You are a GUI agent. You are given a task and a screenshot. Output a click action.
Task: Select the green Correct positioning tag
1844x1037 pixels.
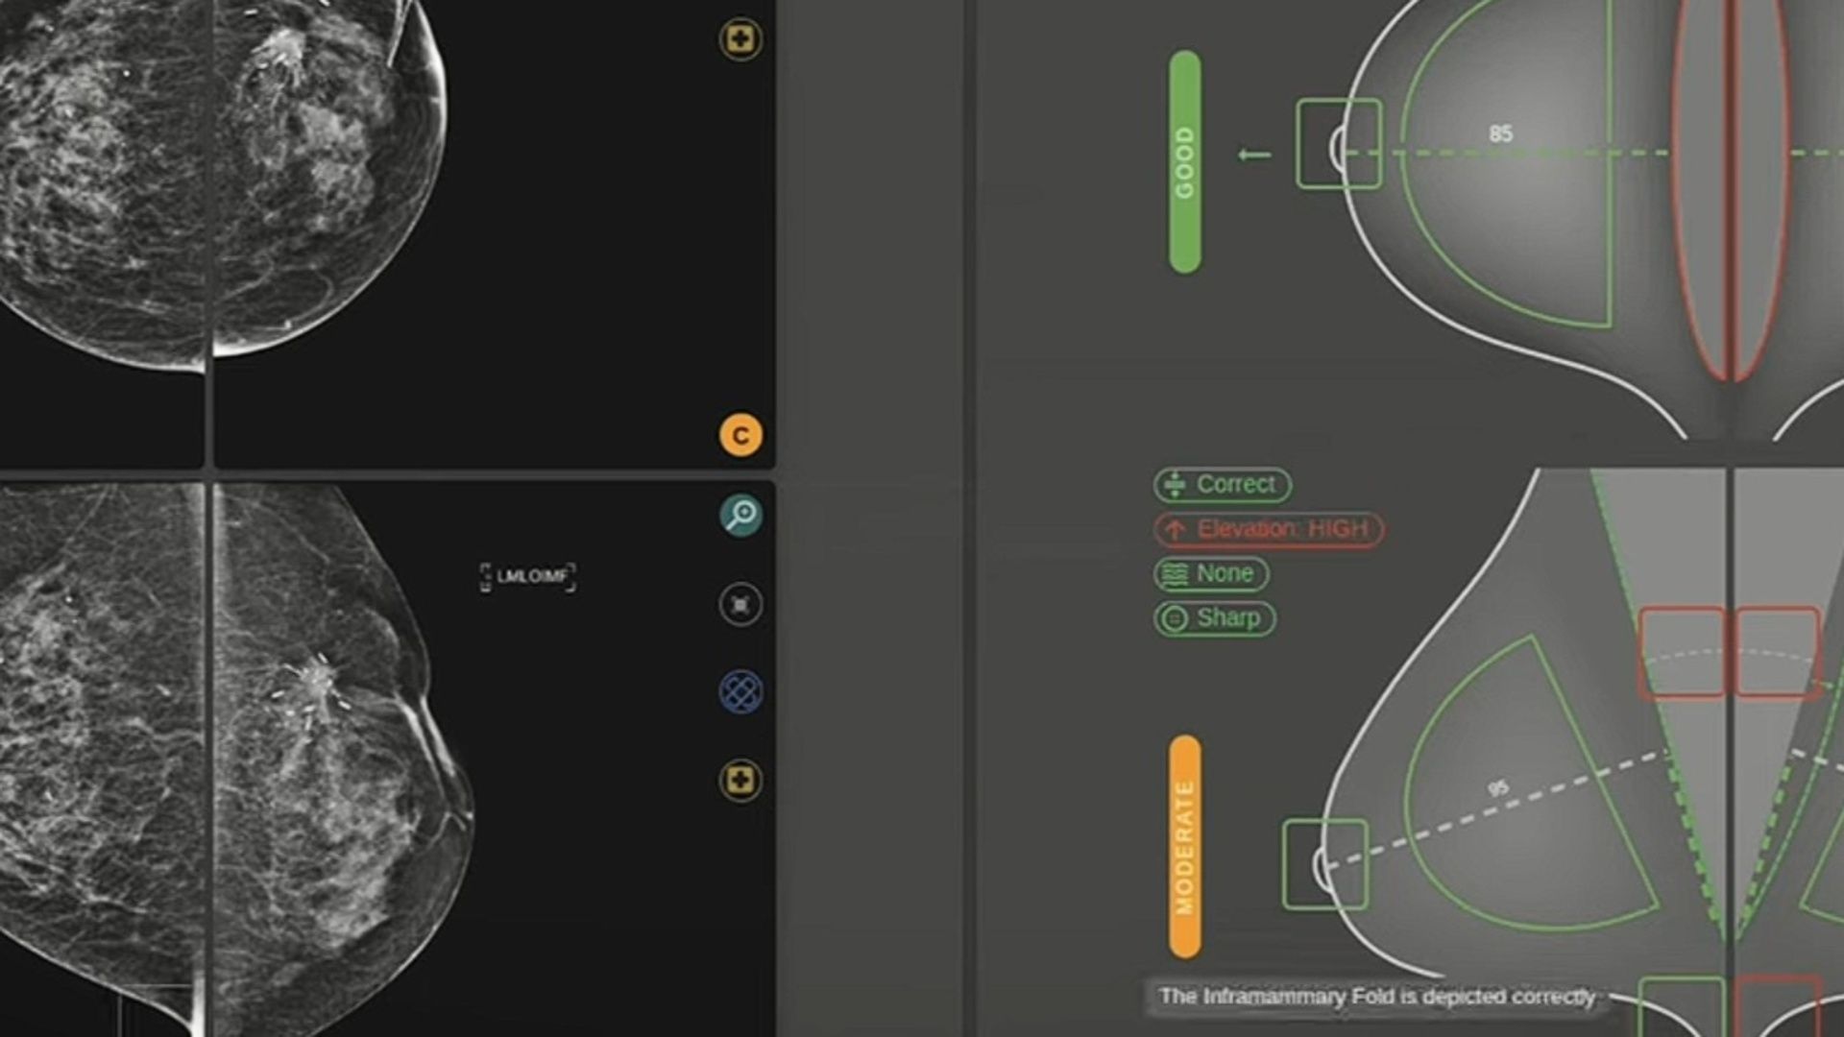point(1222,485)
